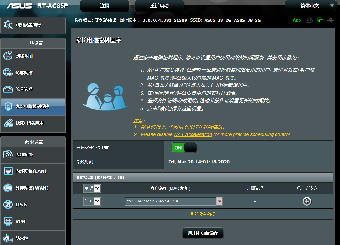The width and height of the screenshot is (340, 245).
Task: Click the MAC address input field
Action: (x=170, y=201)
